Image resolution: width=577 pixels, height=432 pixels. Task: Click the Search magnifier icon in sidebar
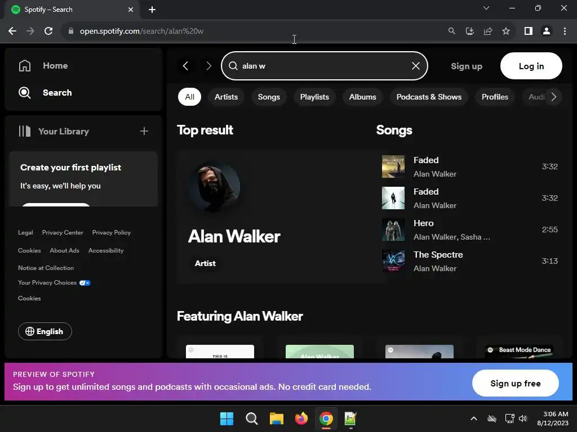tap(25, 93)
